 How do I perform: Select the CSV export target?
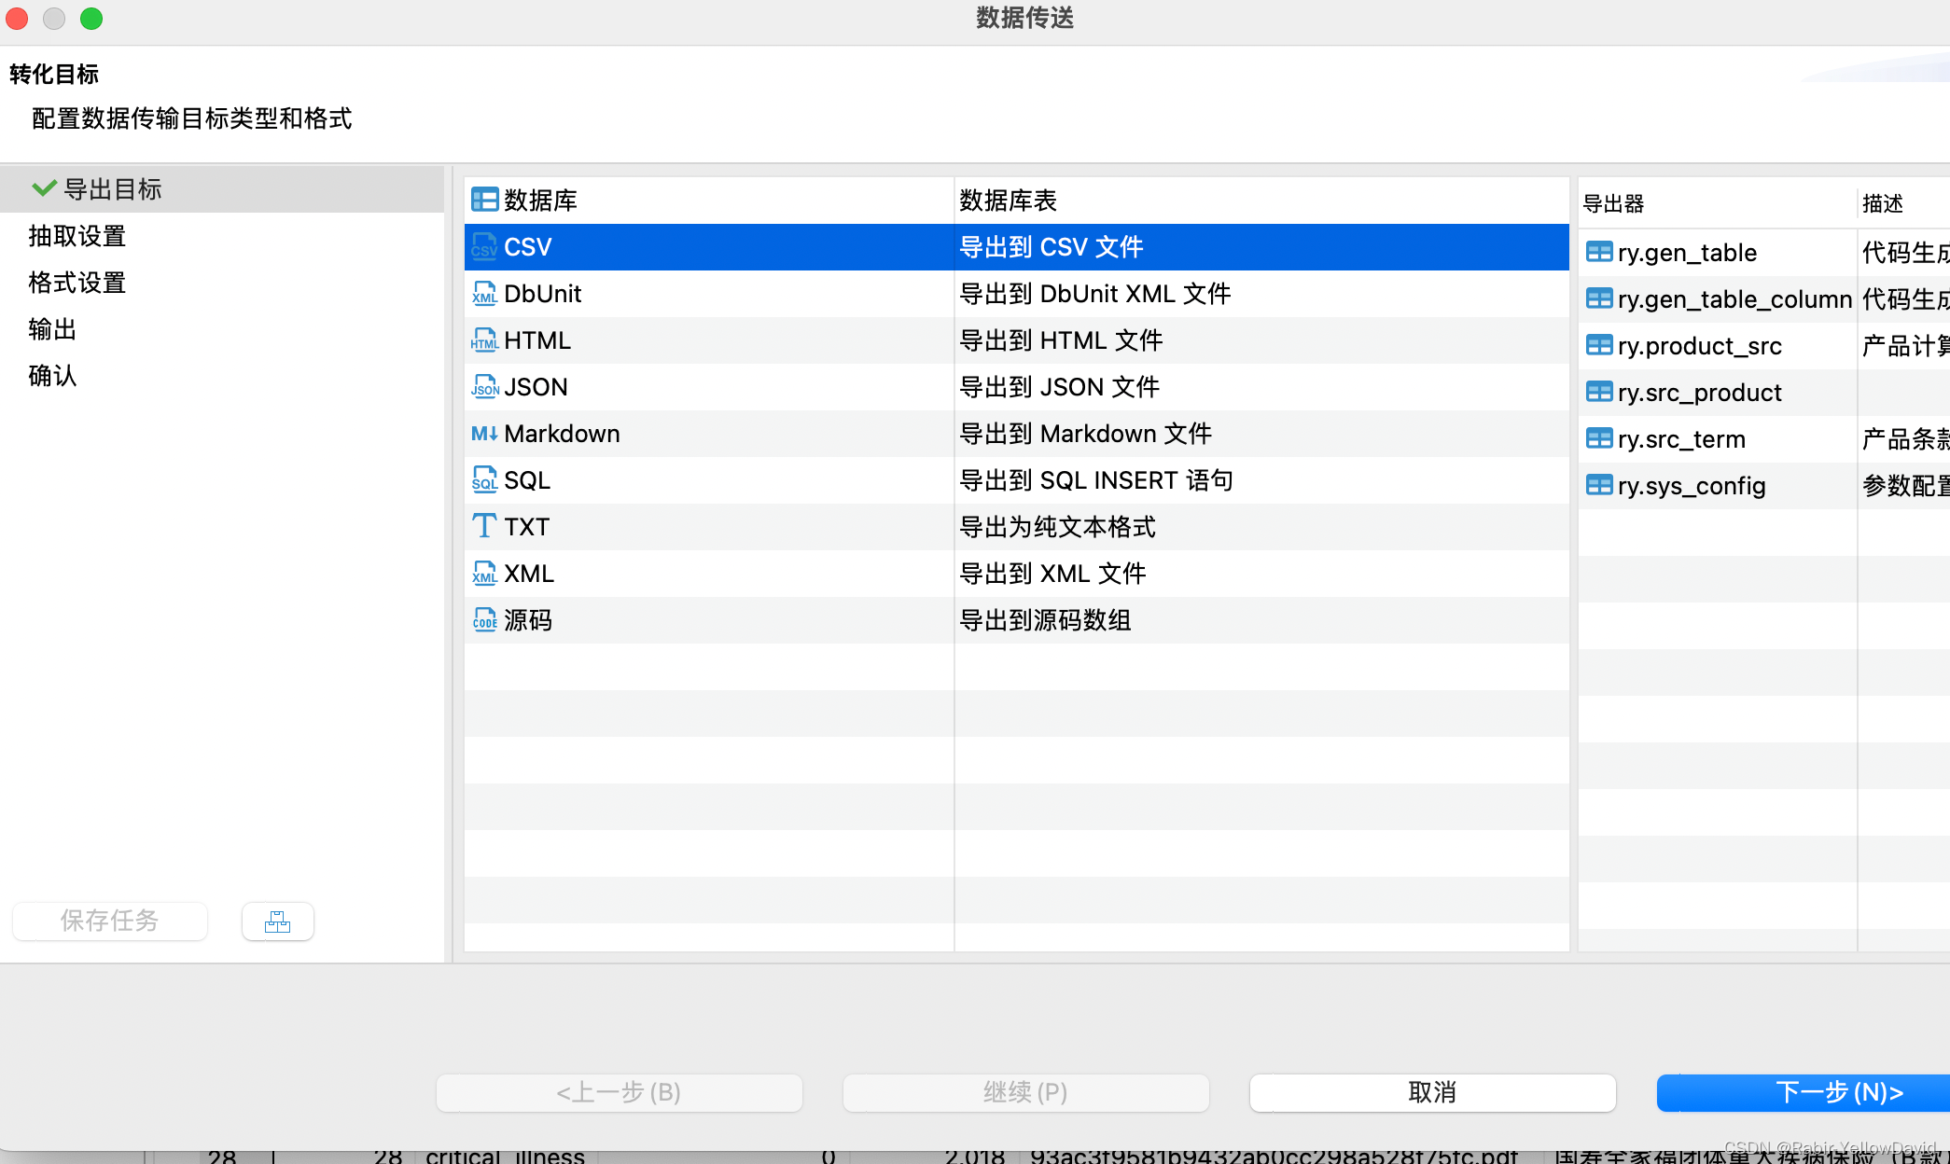[1017, 247]
